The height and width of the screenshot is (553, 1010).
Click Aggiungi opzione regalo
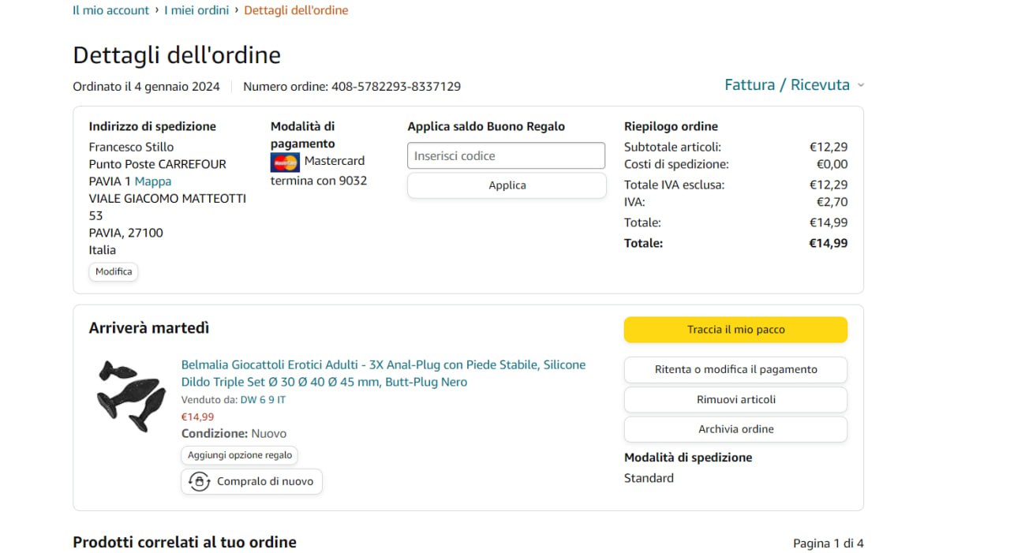point(240,455)
